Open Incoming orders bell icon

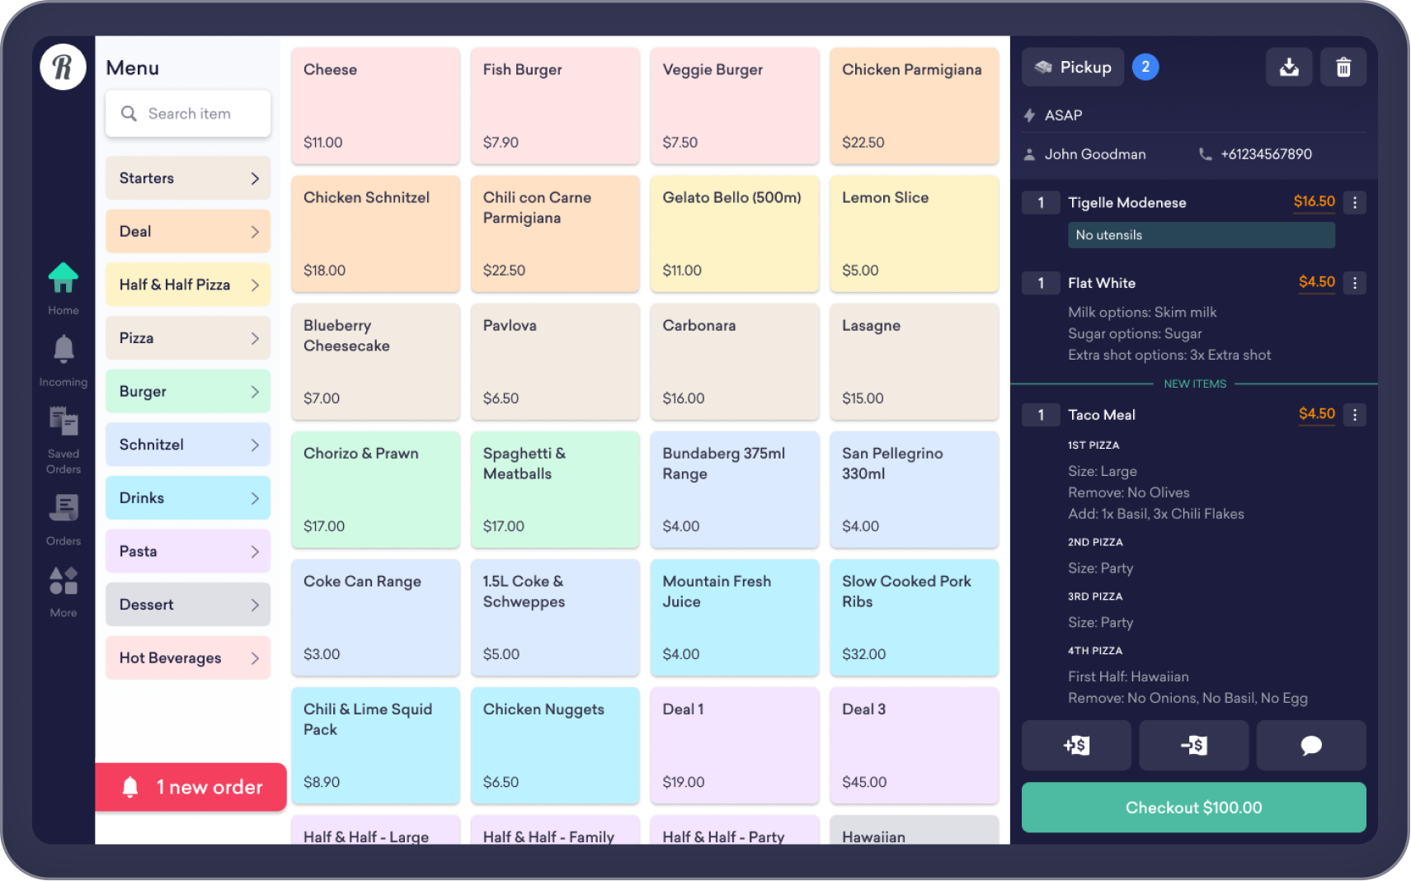pyautogui.click(x=63, y=351)
